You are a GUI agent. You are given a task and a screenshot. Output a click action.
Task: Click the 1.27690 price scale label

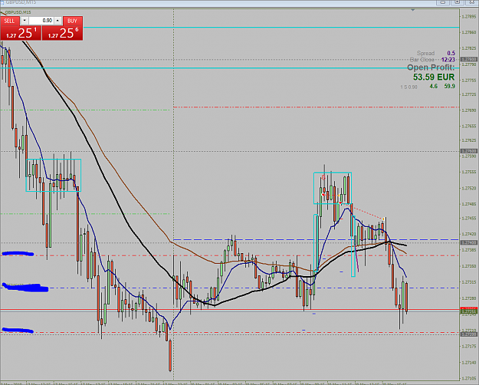[469, 110]
